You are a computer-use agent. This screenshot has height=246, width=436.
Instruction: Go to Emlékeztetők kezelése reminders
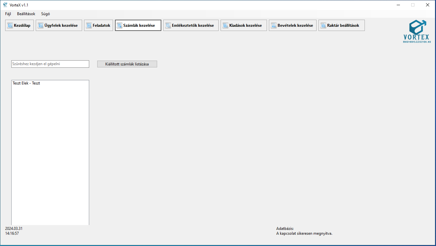(x=191, y=25)
